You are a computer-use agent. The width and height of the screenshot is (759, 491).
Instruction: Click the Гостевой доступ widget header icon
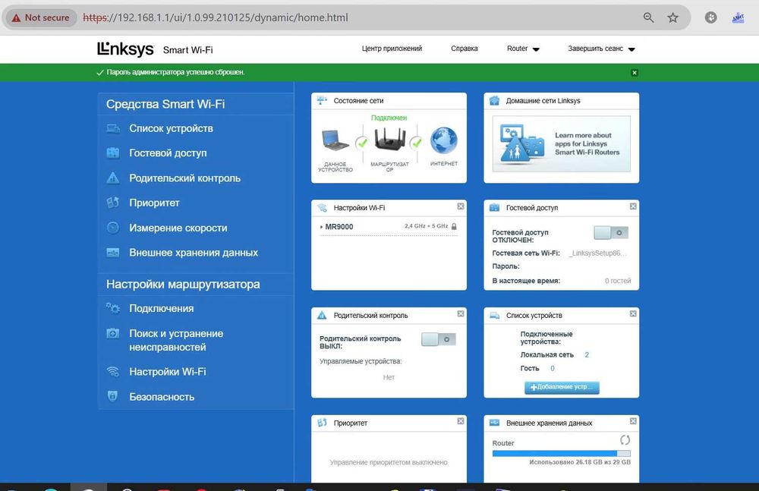point(494,208)
